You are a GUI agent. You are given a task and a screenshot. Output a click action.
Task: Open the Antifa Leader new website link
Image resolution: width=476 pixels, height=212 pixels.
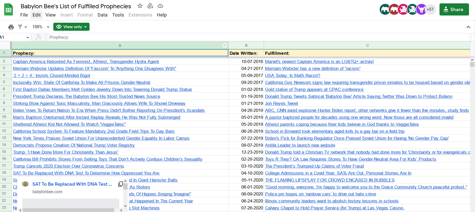pos(300,145)
